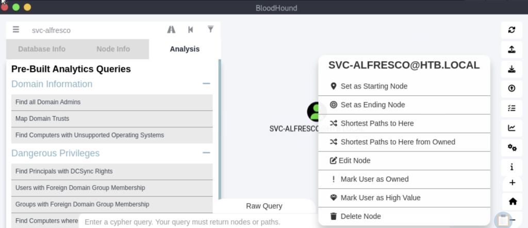Click the Refresh graph icon

[x=511, y=29]
